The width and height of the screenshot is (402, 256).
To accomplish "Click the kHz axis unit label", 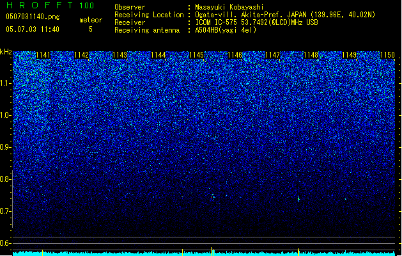I will 6,52.
